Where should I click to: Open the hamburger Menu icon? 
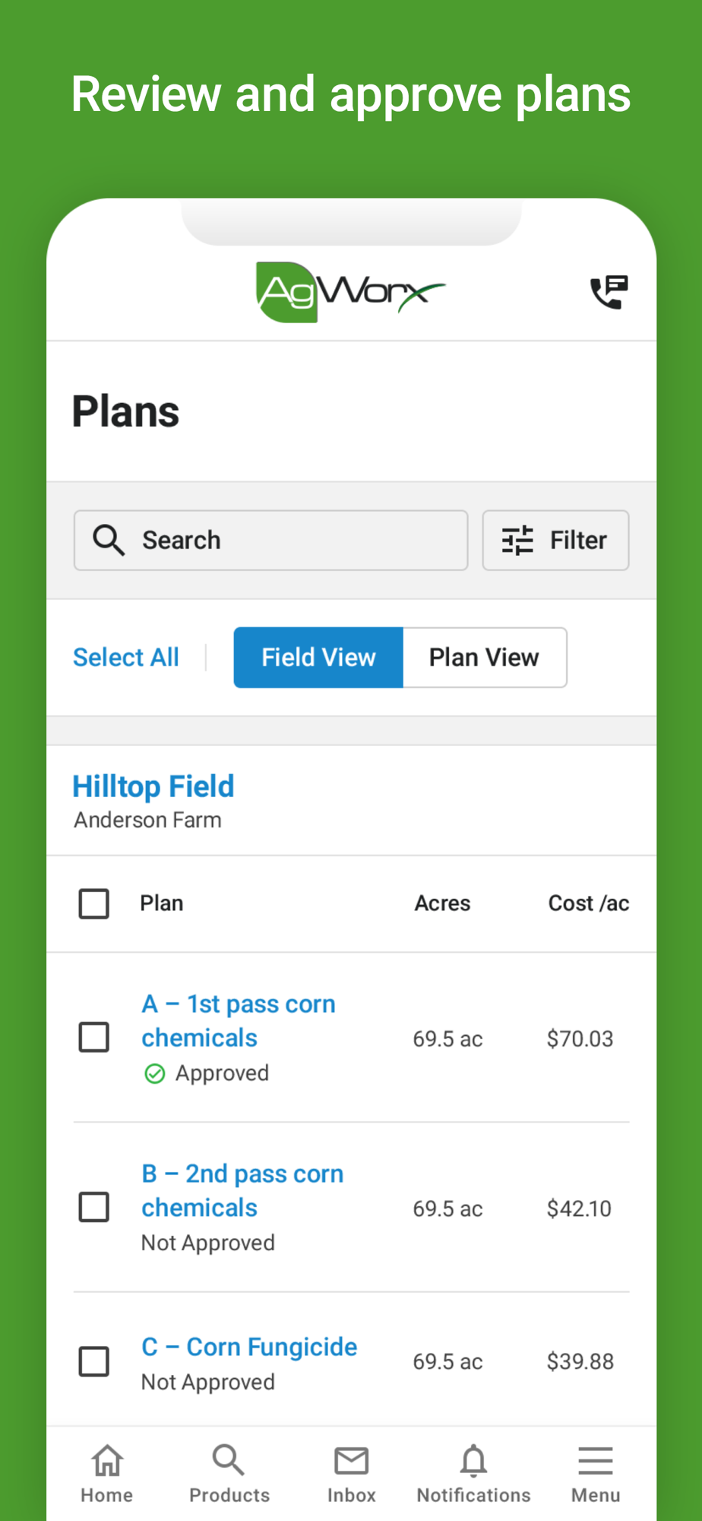tap(596, 1460)
